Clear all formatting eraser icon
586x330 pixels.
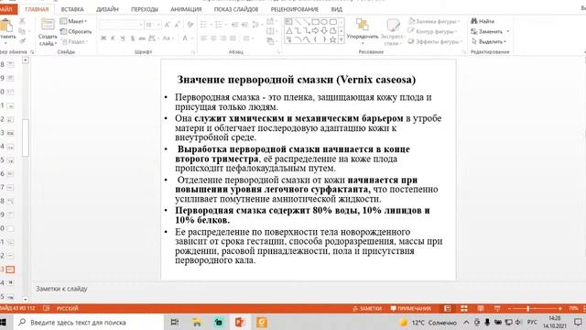[x=190, y=25]
